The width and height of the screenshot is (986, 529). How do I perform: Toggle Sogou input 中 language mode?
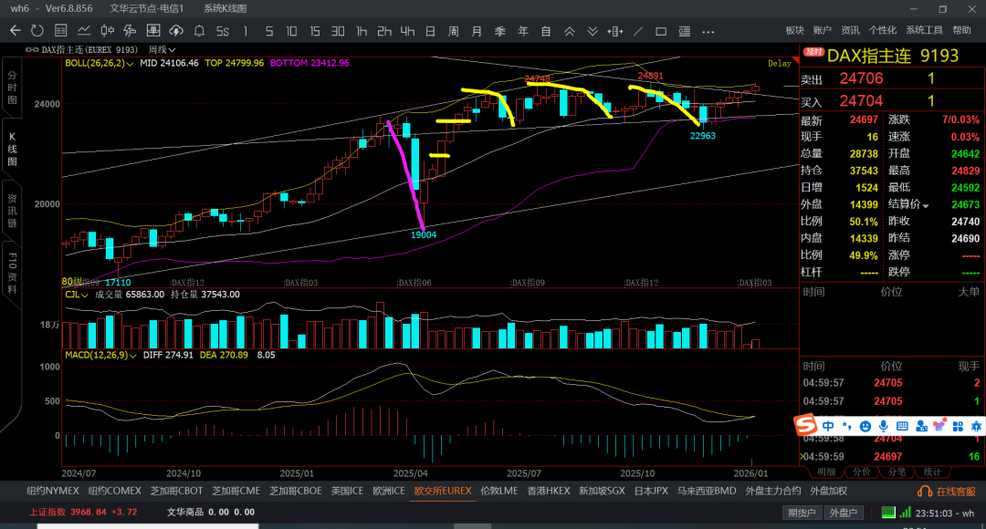828,426
